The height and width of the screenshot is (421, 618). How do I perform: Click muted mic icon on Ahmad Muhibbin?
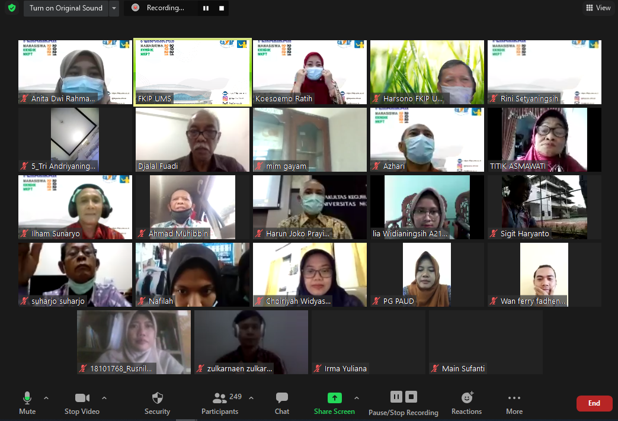point(142,233)
